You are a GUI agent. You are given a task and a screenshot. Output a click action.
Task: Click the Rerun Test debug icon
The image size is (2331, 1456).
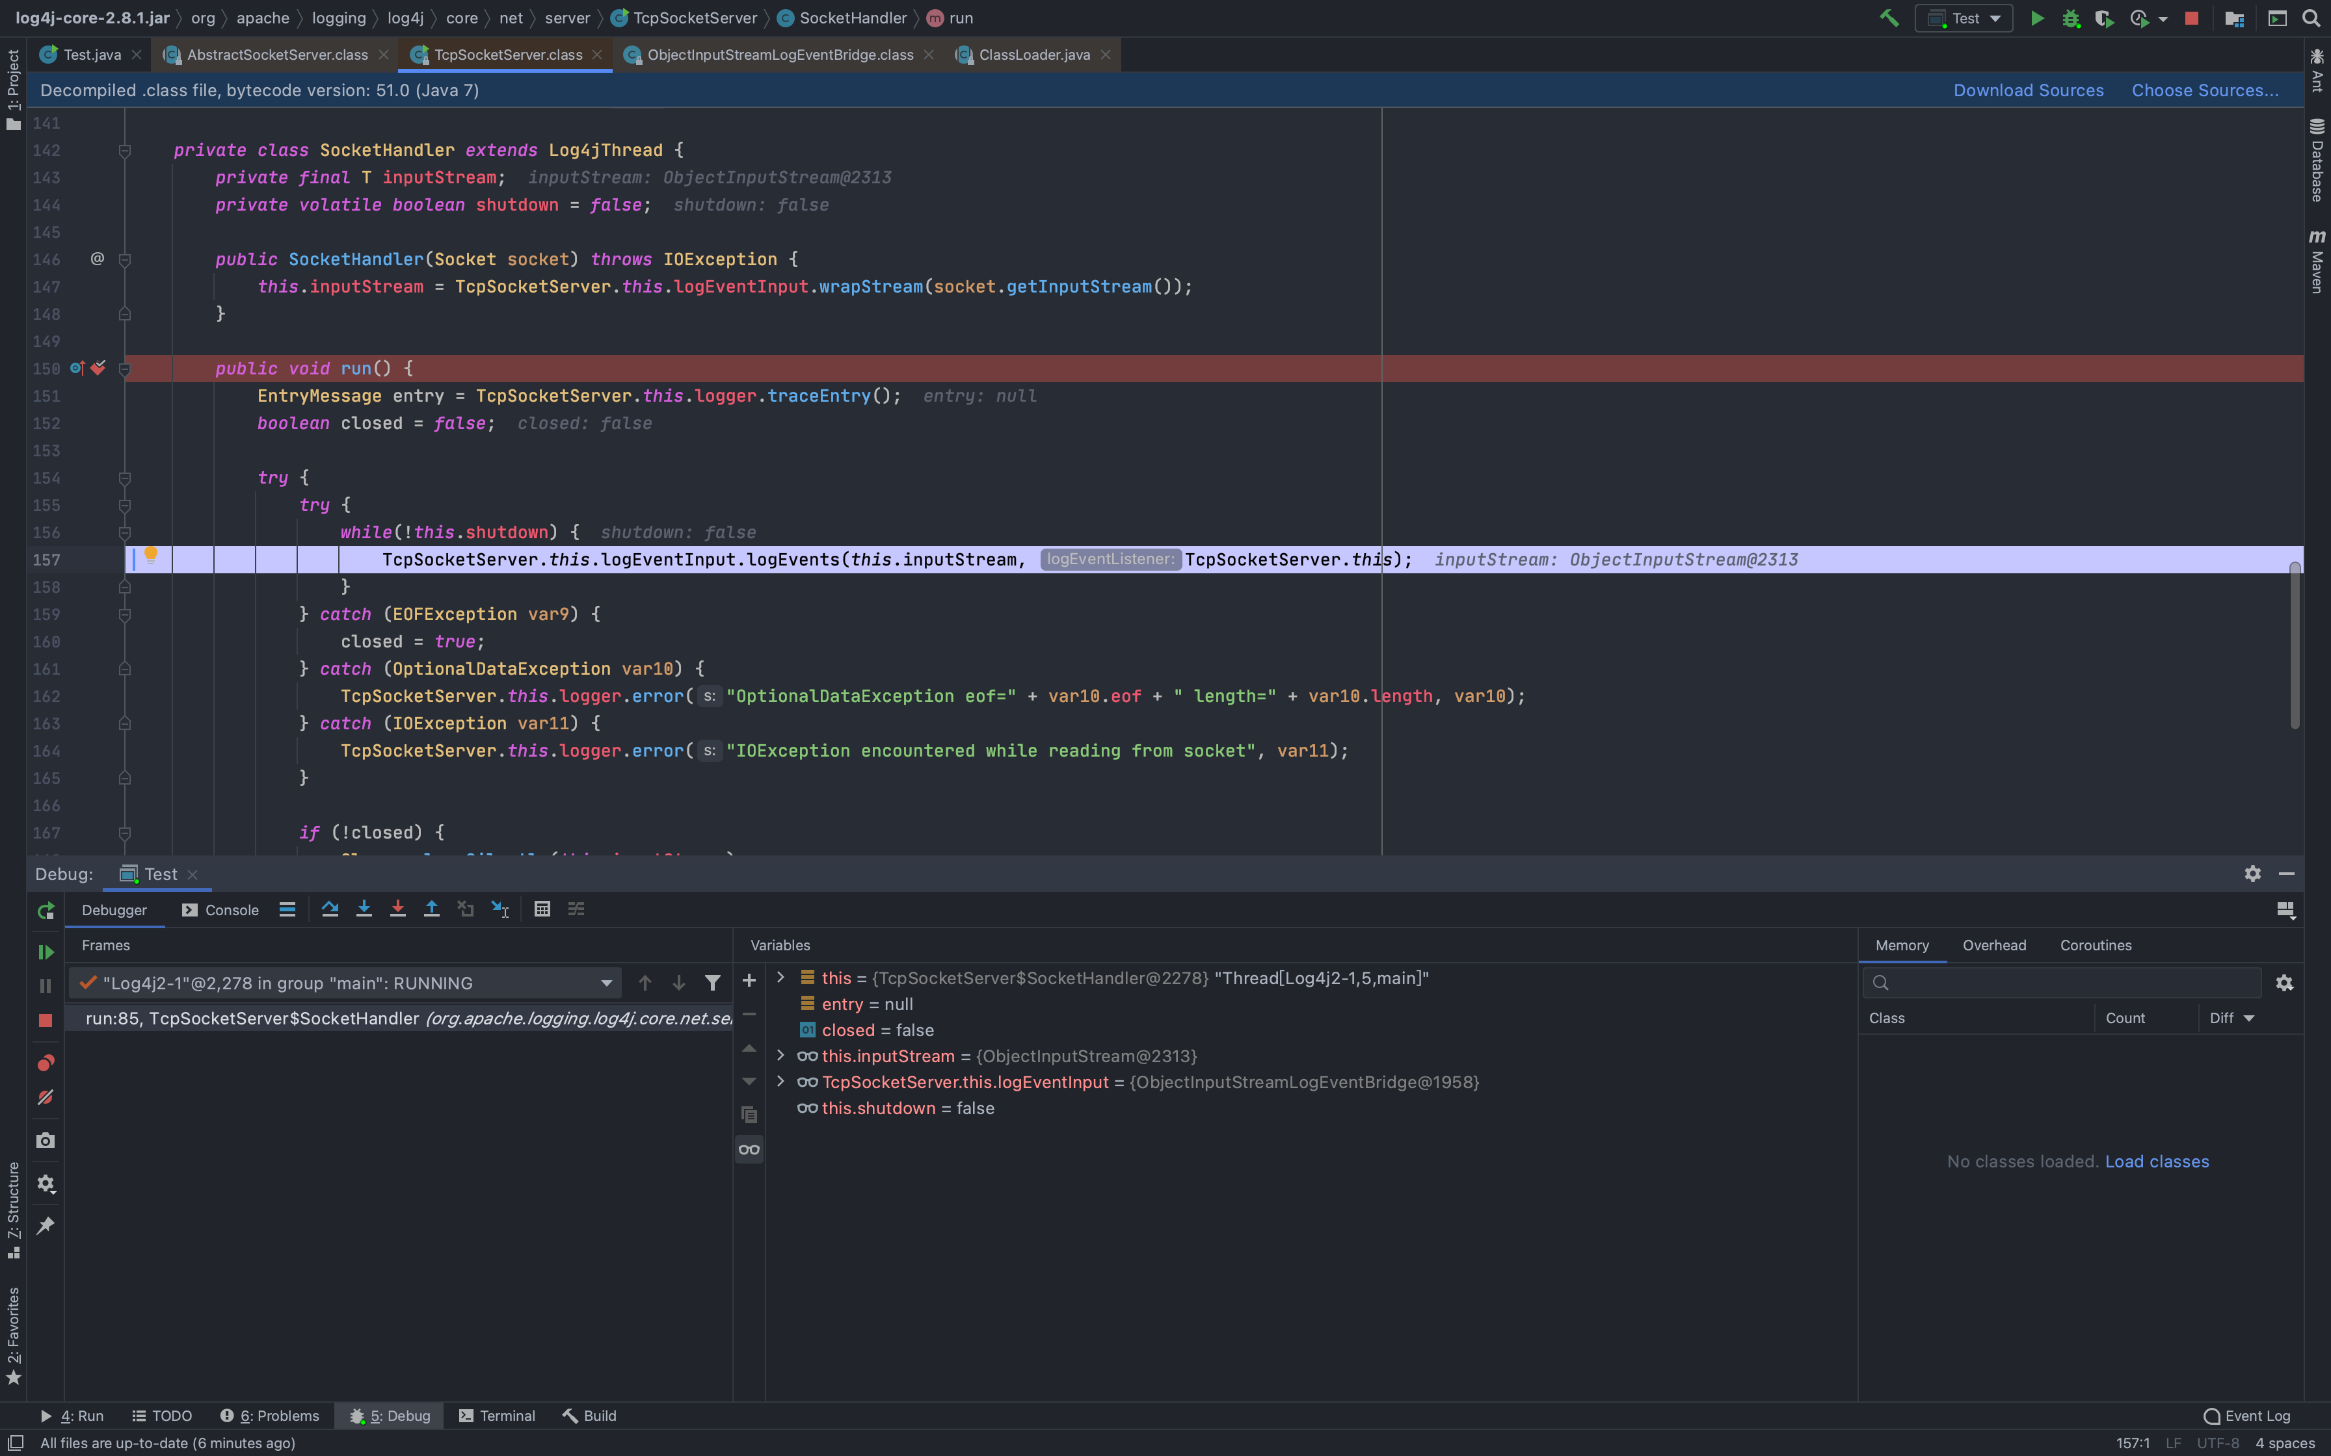point(46,911)
